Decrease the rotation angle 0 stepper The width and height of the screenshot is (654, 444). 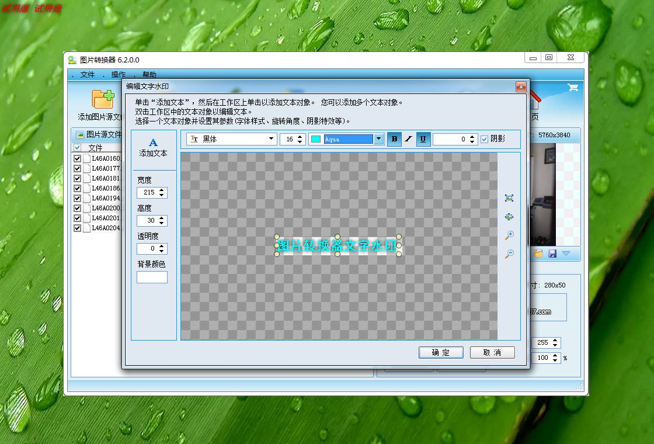(472, 142)
